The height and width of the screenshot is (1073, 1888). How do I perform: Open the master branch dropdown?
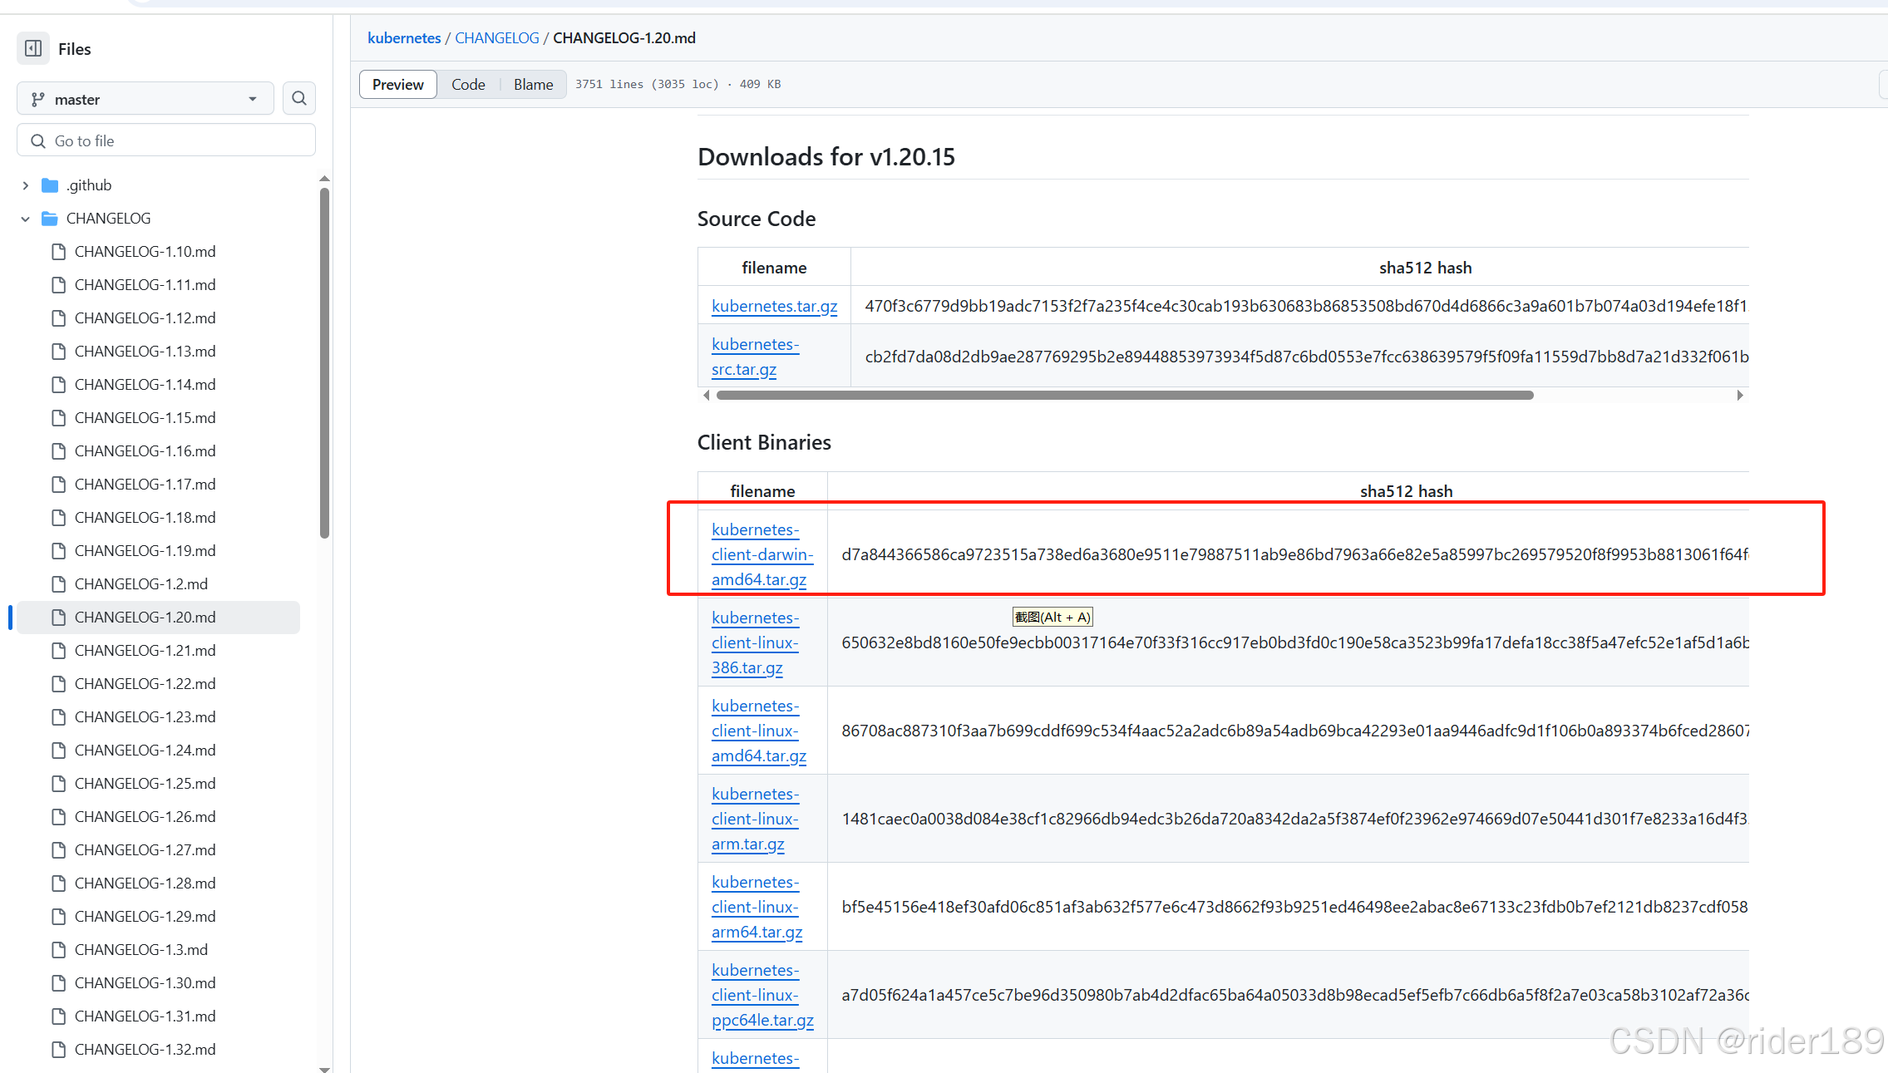click(145, 99)
